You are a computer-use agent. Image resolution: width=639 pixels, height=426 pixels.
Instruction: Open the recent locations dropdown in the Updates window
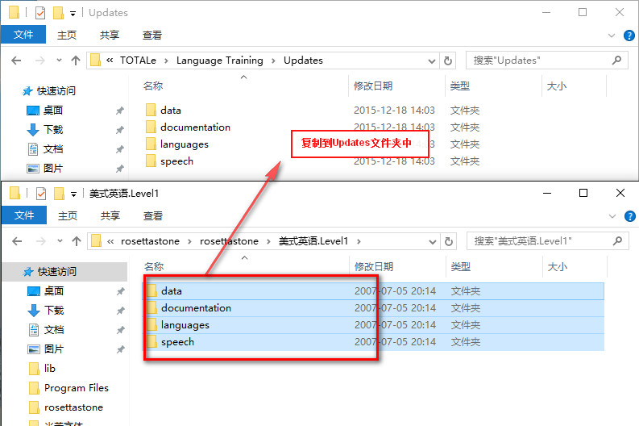[x=59, y=61]
